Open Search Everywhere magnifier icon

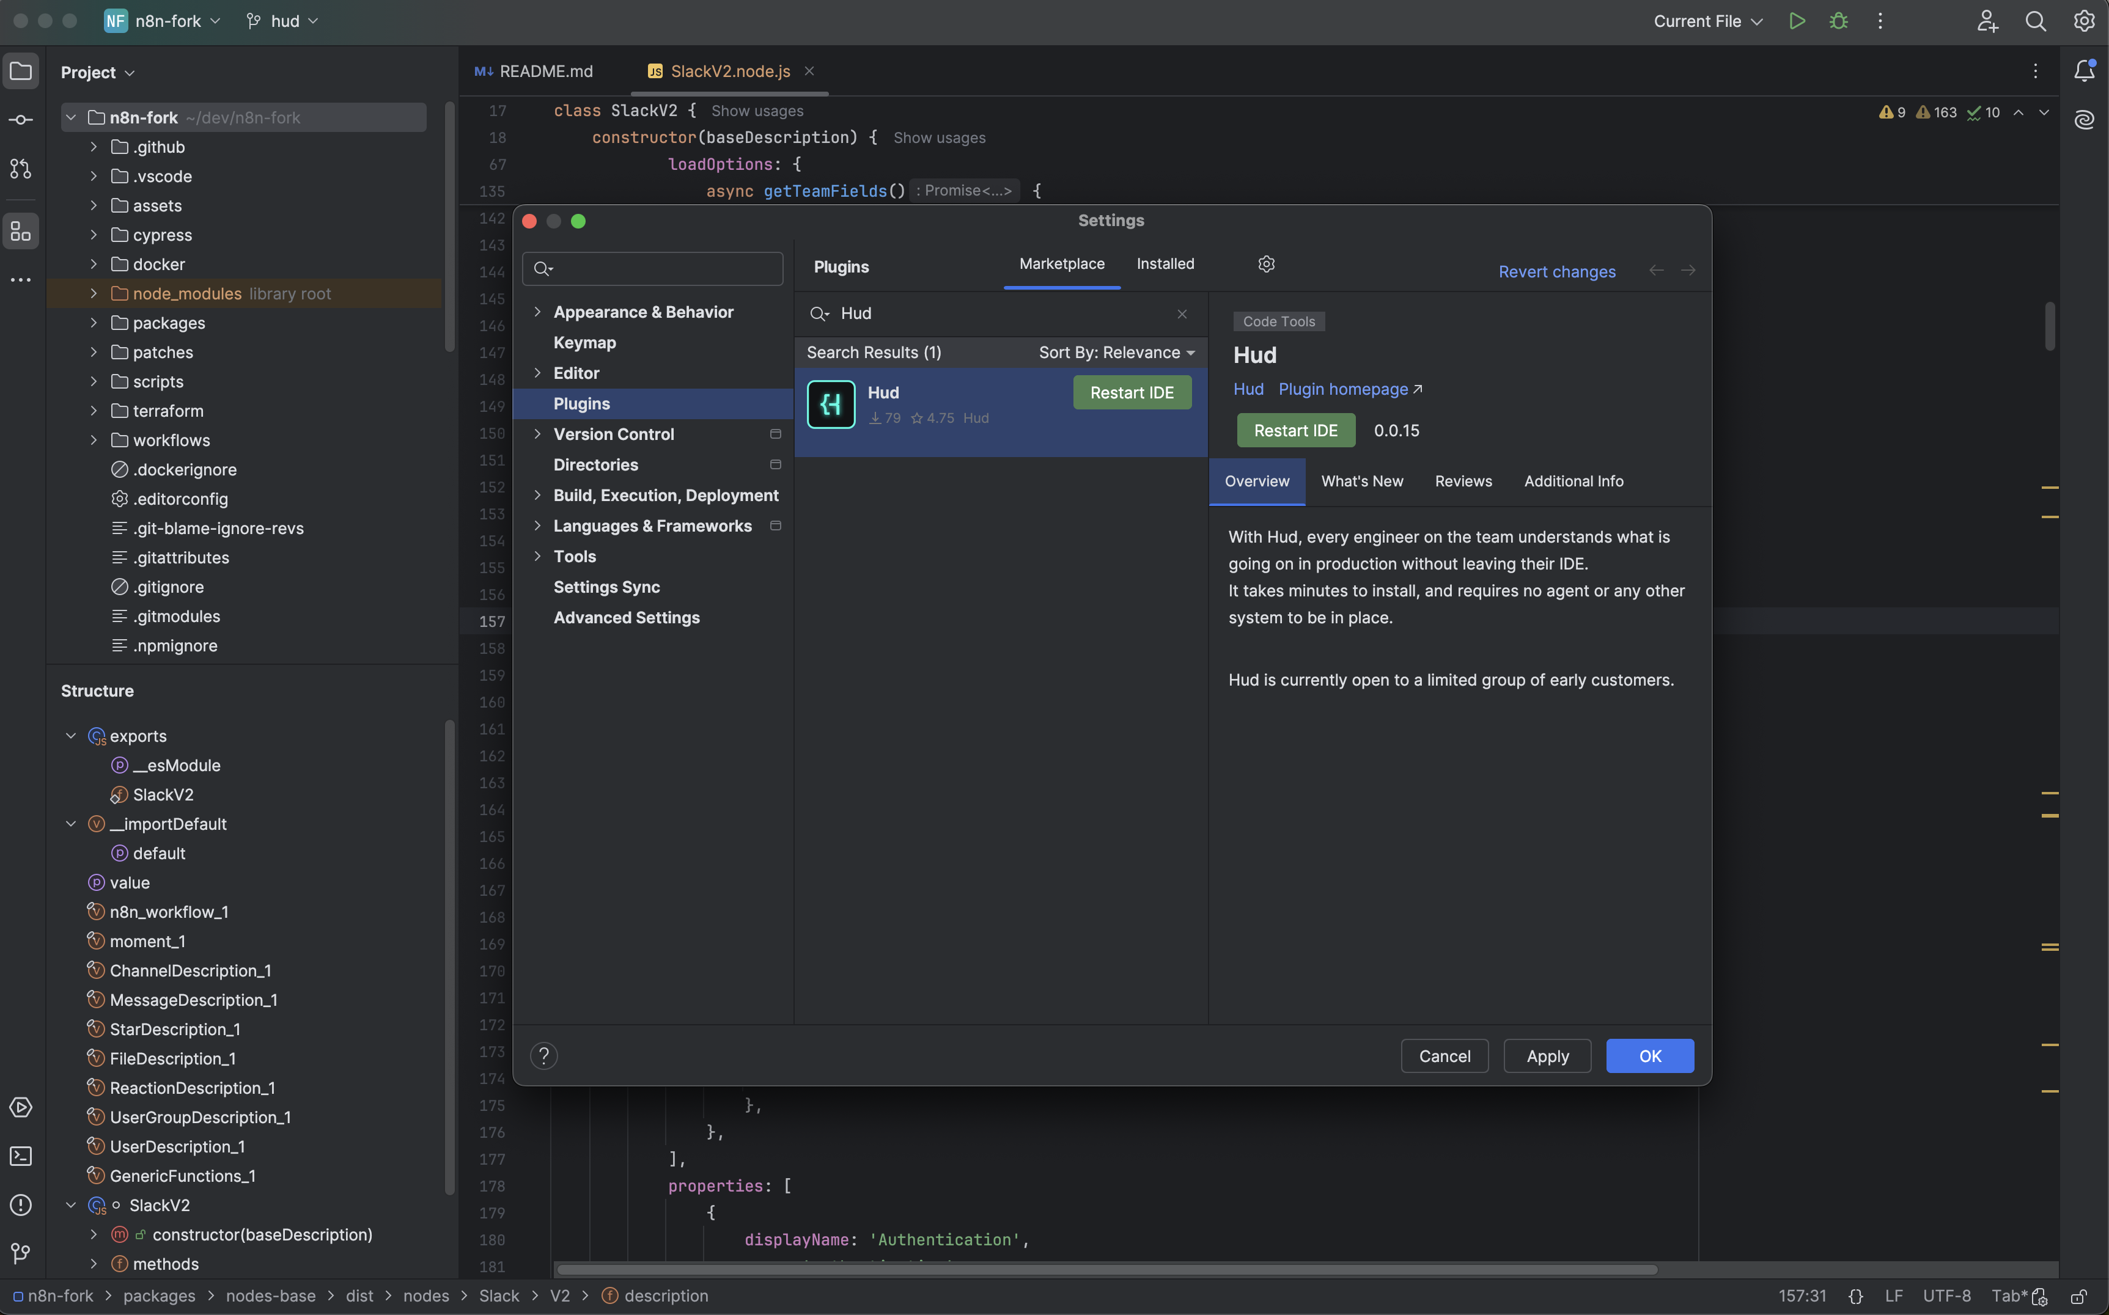(2035, 21)
